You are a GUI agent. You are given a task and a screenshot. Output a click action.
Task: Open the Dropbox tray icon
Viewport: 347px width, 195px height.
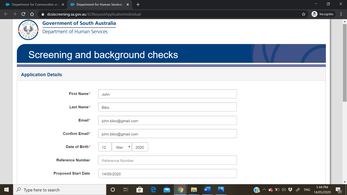(290, 190)
